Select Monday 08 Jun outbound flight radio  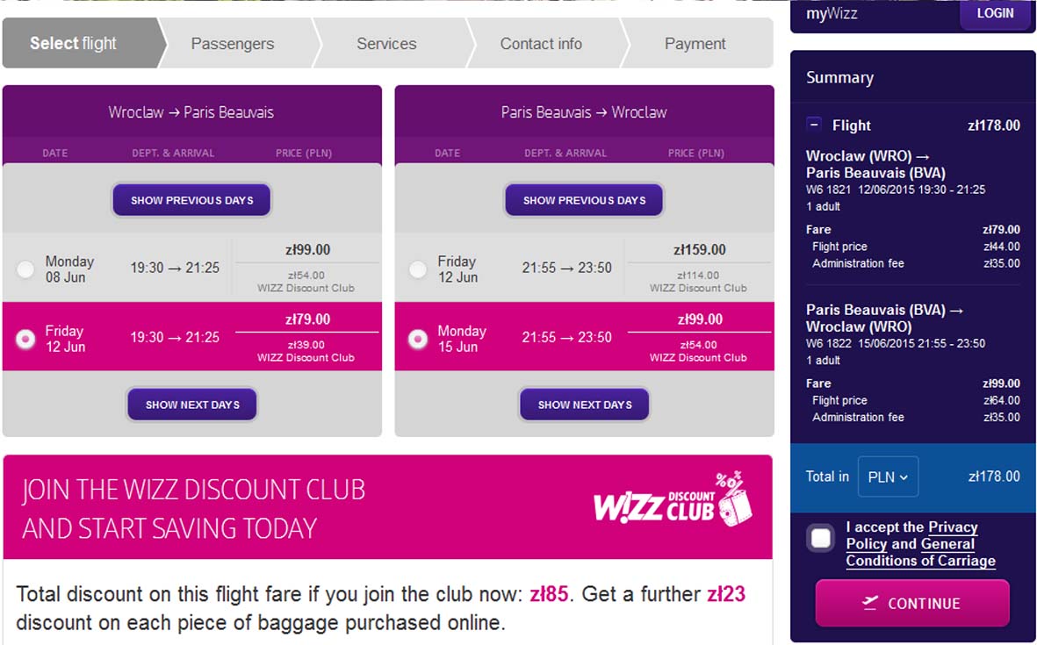(x=25, y=269)
